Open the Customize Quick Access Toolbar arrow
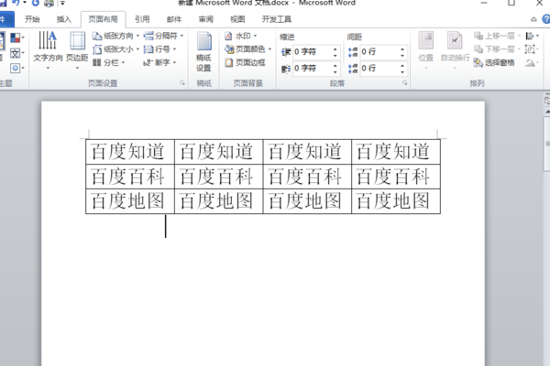This screenshot has height=366, width=550. [x=62, y=3]
